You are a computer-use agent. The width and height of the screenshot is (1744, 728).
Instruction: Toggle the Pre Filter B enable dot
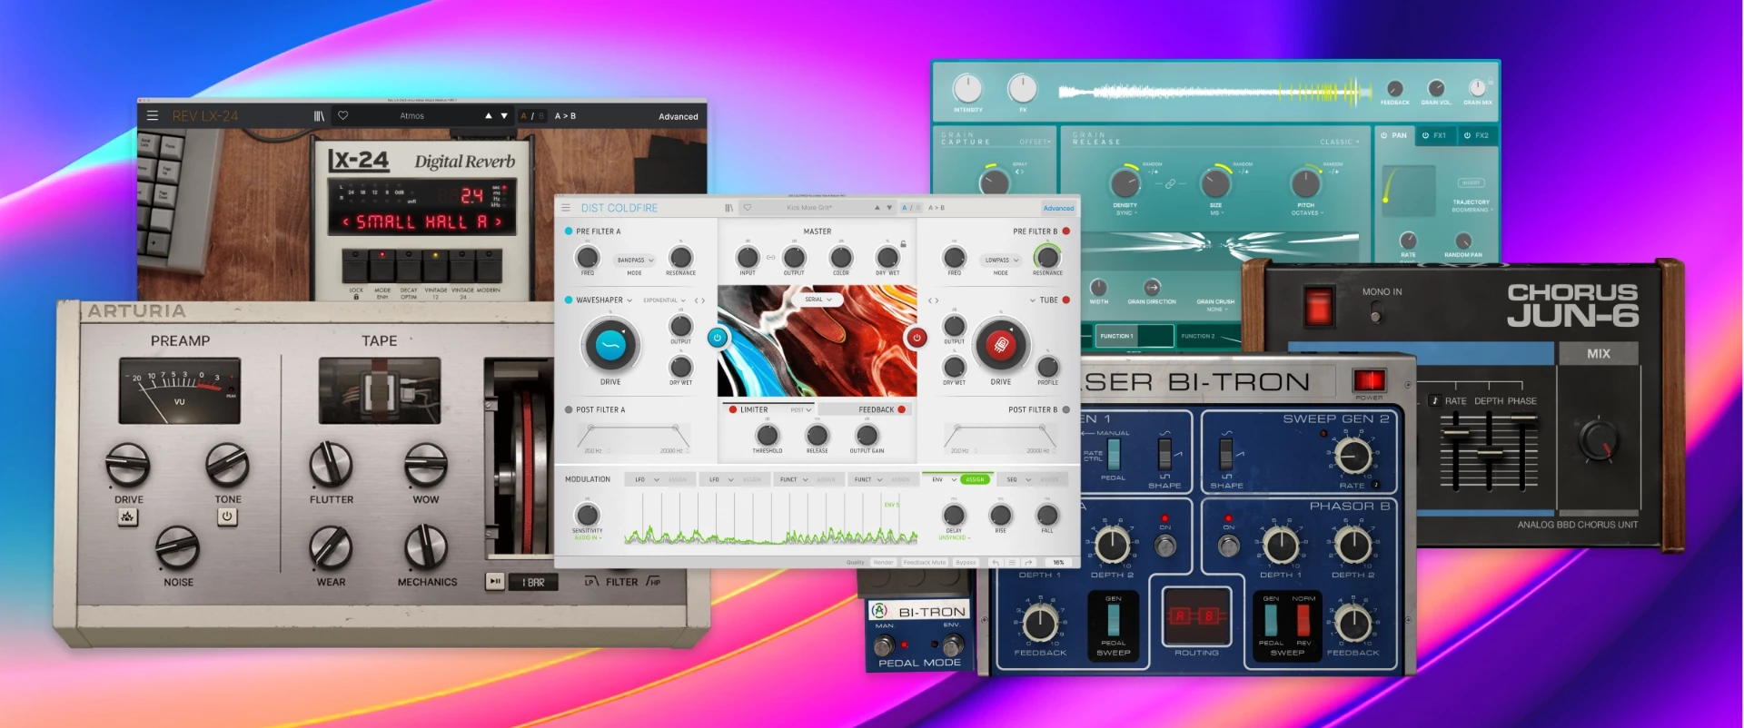(1065, 231)
